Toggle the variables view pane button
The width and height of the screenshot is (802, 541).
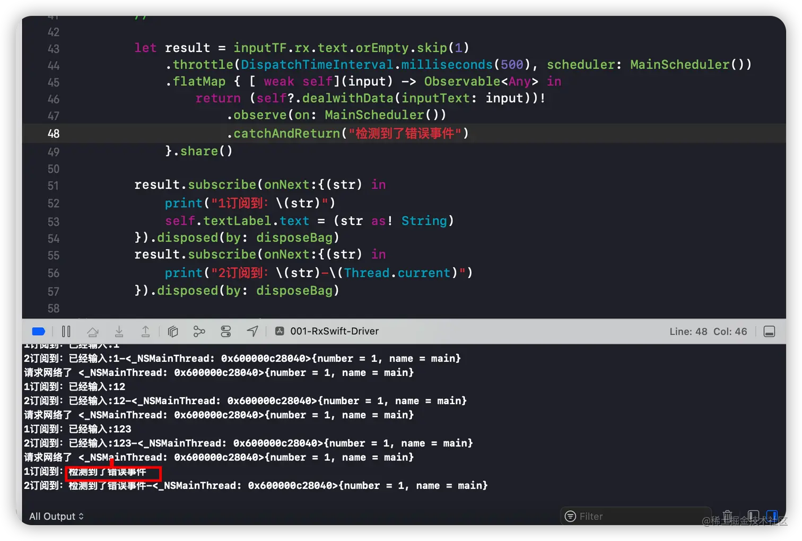click(x=753, y=516)
